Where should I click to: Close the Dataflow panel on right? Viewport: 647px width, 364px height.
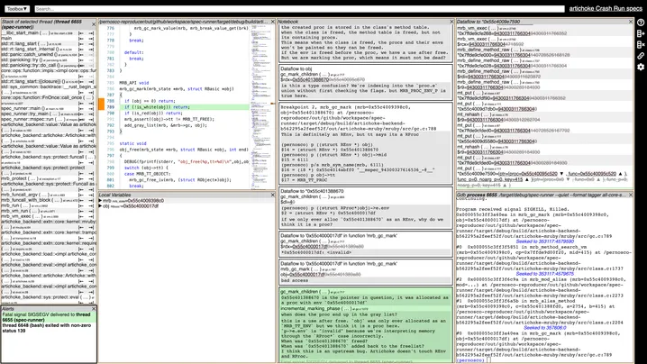[x=631, y=22]
